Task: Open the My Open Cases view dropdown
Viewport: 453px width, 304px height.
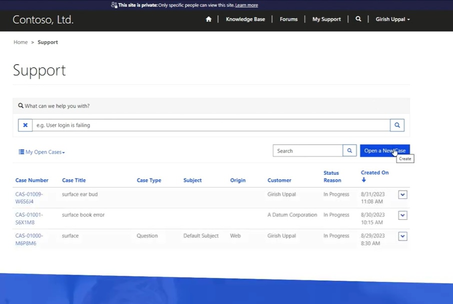Action: click(42, 152)
